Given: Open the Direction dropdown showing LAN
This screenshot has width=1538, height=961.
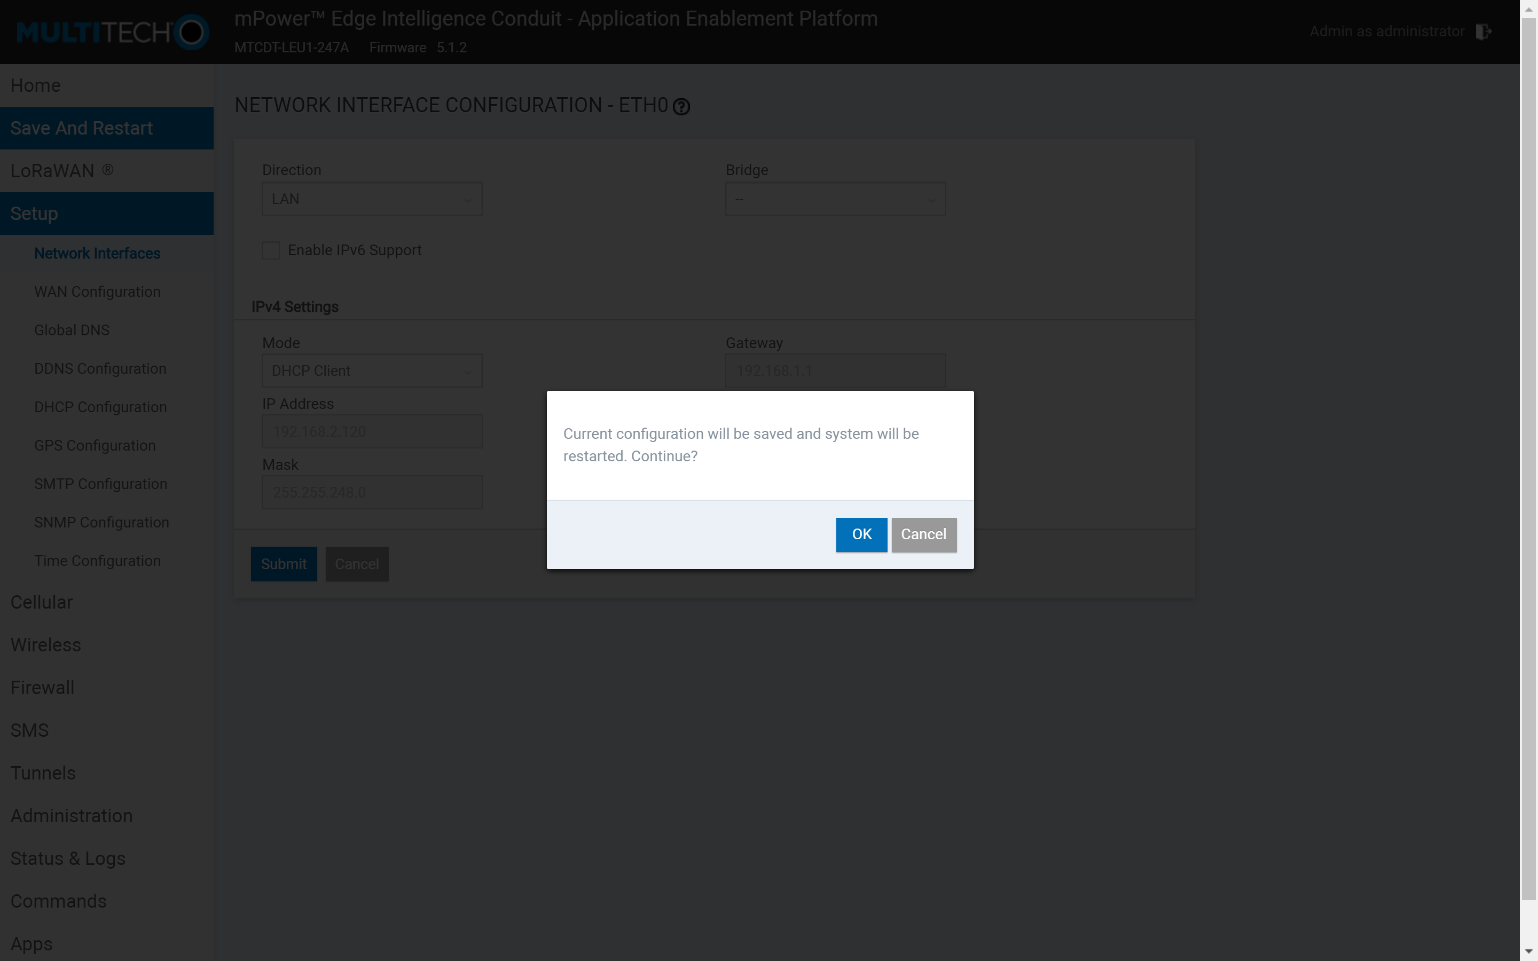Looking at the screenshot, I should pos(372,198).
